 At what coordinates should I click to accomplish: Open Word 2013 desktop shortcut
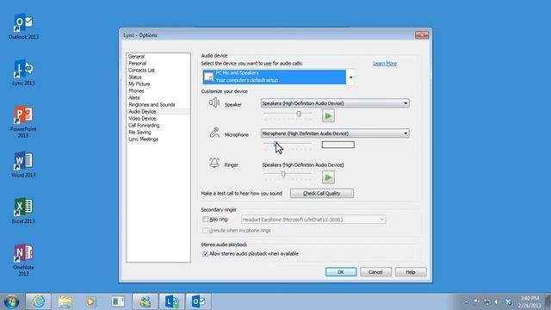(x=23, y=164)
